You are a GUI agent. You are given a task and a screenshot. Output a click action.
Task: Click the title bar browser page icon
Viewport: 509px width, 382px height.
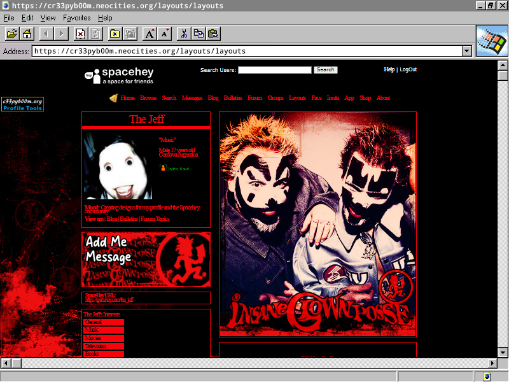tap(6, 6)
